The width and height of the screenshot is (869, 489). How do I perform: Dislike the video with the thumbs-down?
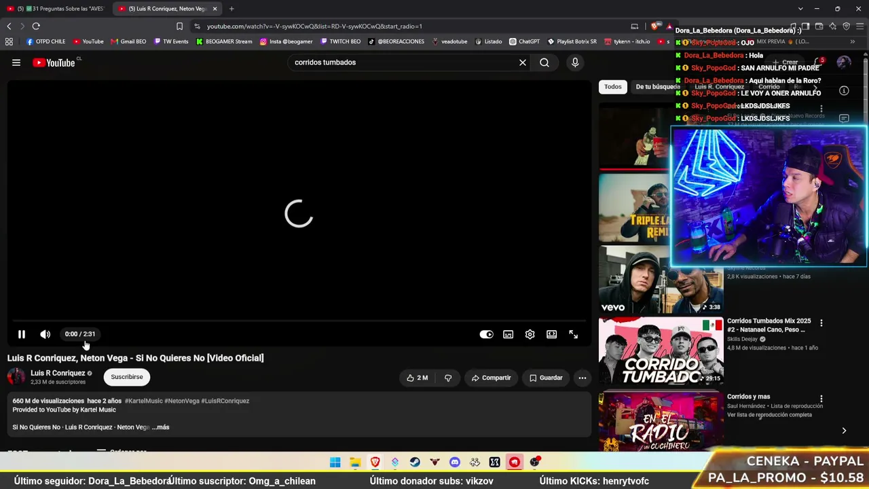(x=448, y=378)
